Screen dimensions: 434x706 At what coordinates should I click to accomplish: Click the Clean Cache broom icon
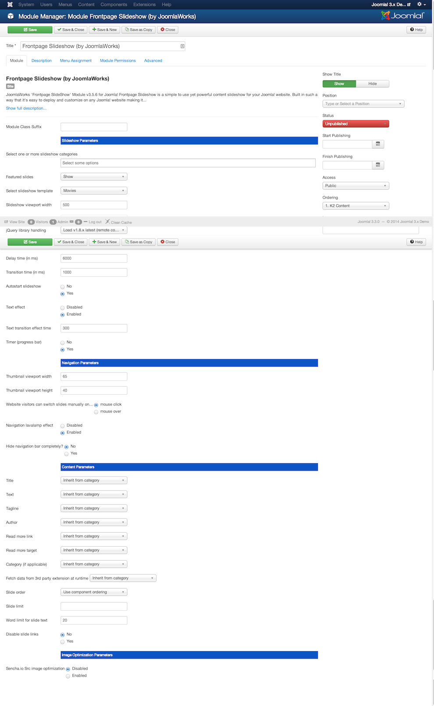tap(107, 222)
